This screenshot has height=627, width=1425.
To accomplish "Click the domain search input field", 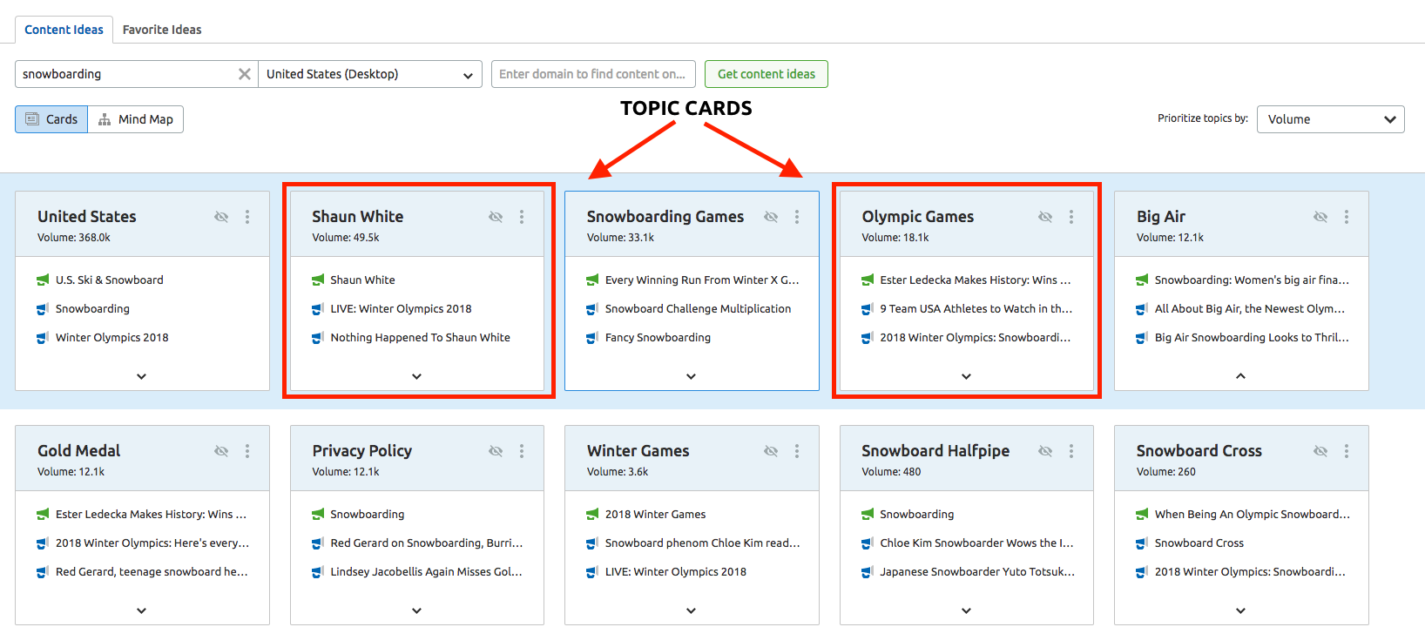I will pos(593,74).
